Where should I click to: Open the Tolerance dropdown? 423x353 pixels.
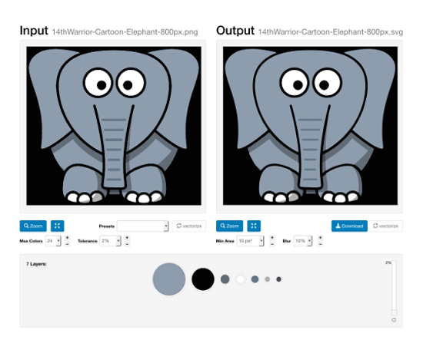[x=110, y=241]
